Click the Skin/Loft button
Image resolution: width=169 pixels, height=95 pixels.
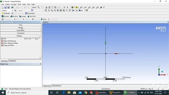tap(31, 16)
